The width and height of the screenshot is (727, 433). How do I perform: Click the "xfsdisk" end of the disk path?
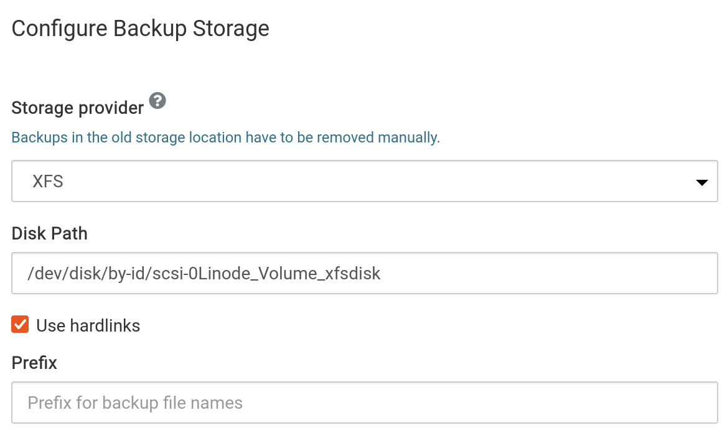(x=352, y=273)
